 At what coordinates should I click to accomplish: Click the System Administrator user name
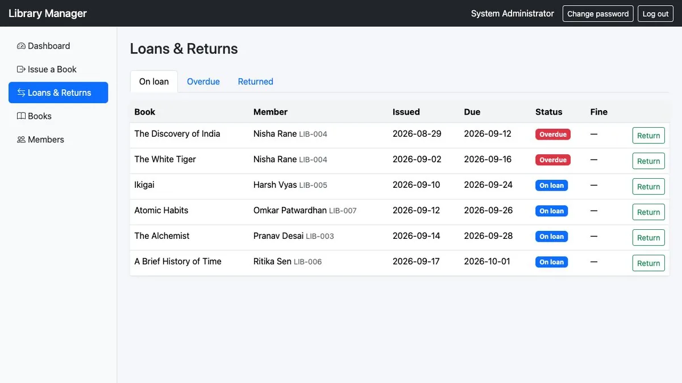(513, 14)
